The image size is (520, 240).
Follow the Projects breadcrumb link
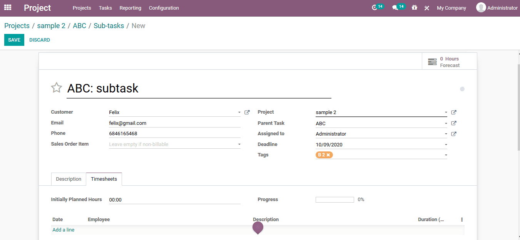point(17,25)
